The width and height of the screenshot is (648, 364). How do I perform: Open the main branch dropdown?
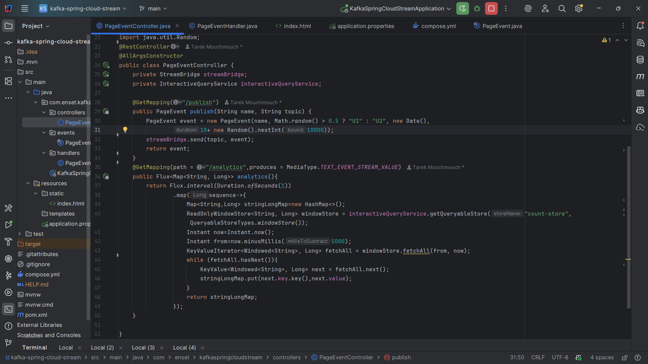pos(153,9)
